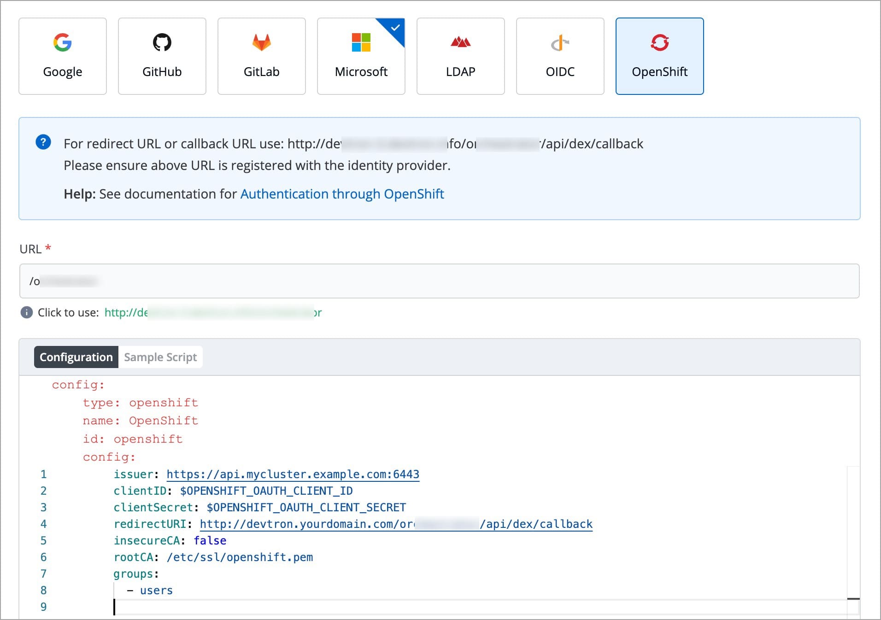Image resolution: width=881 pixels, height=620 pixels.
Task: Open Authentication through OpenShift documentation link
Action: pos(342,194)
